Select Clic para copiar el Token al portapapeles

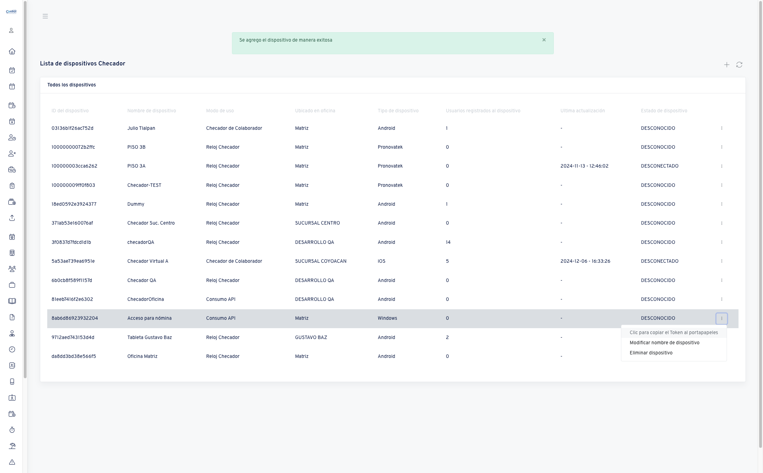click(x=674, y=333)
